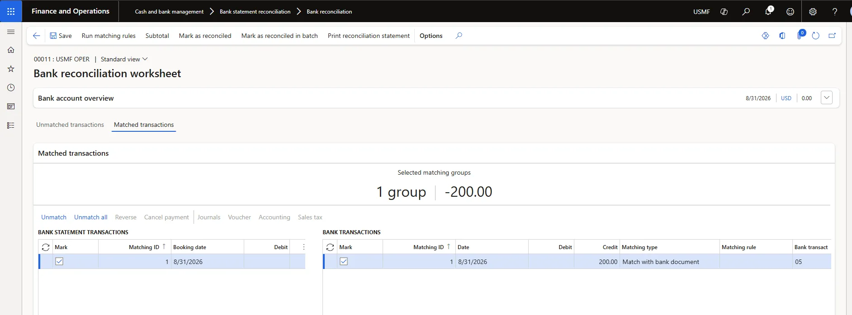852x315 pixels.
Task: Open Workspaces icon in sidebar
Action: tap(11, 107)
